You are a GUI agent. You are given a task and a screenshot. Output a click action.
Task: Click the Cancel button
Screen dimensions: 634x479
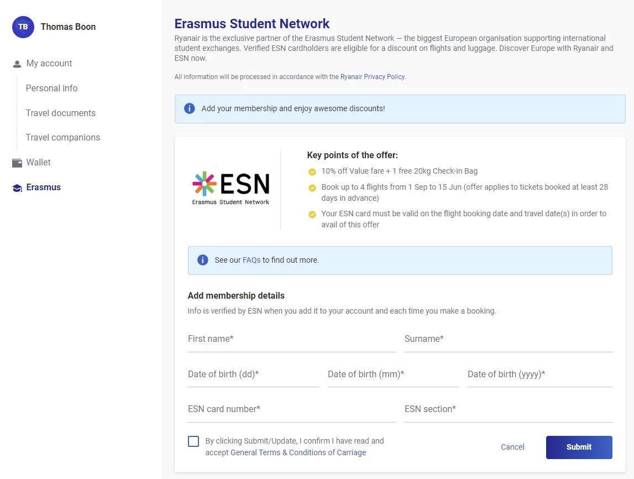[512, 447]
